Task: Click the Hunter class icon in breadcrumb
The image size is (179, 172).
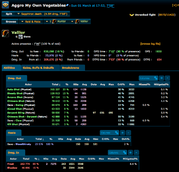Action: pyautogui.click(x=54, y=21)
